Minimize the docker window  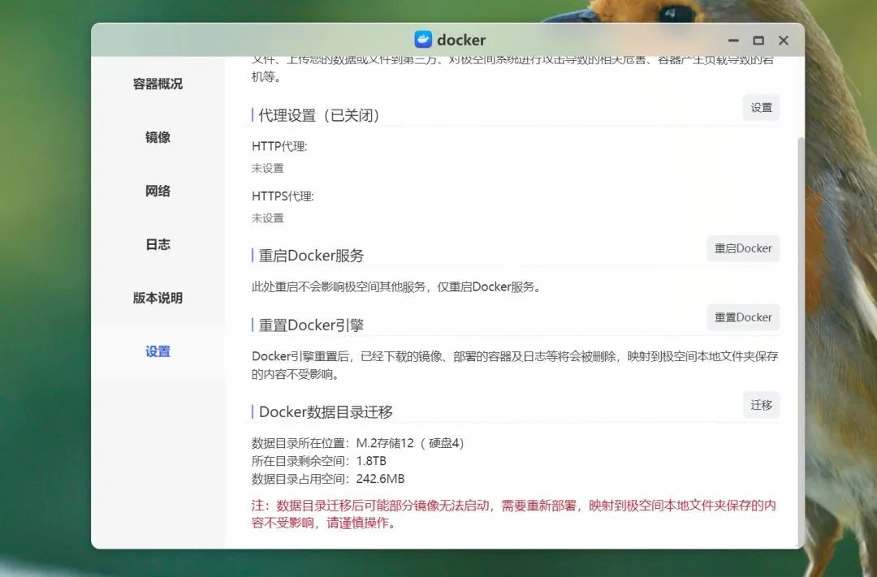point(734,41)
